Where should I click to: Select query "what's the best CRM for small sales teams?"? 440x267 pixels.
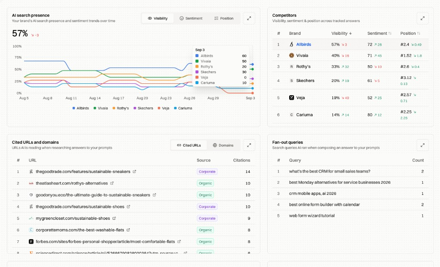(330, 171)
